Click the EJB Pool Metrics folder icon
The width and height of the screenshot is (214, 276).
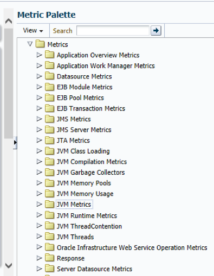click(49, 97)
